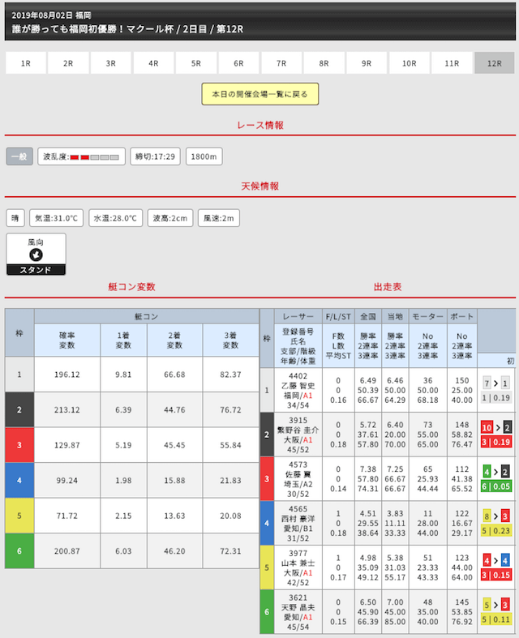Click the value 129.87 in lane 3 row
The image size is (519, 638).
coord(67,445)
